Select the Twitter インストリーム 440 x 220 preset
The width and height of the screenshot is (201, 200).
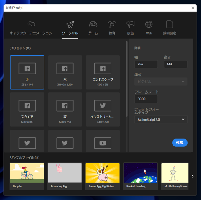click(103, 110)
